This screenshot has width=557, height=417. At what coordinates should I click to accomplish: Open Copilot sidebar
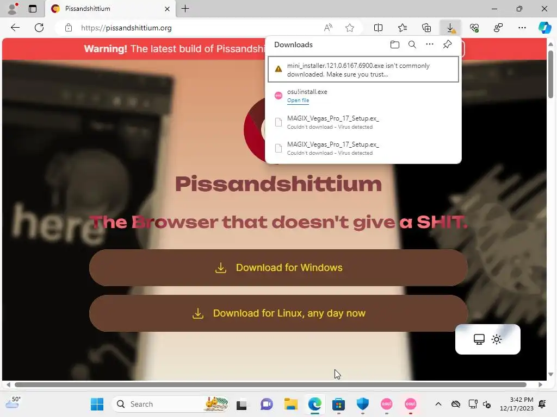[544, 28]
